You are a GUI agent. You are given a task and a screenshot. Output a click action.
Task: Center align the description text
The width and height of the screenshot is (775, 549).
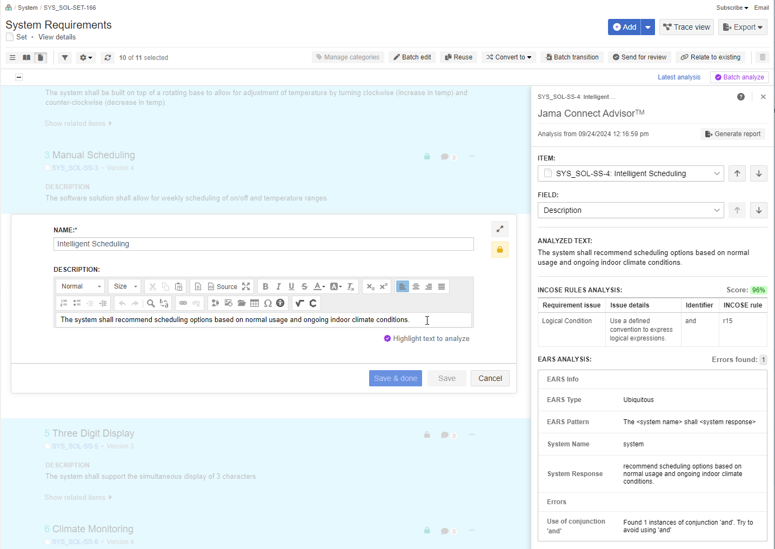tap(416, 286)
